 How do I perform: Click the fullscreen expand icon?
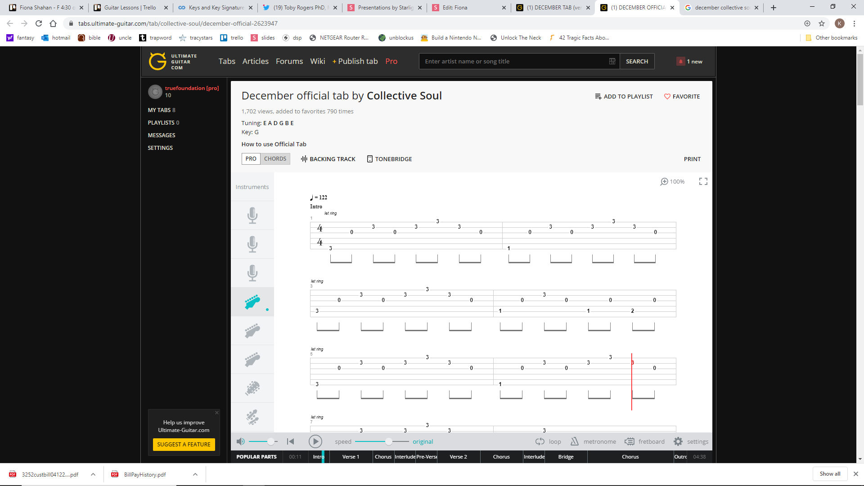[703, 181]
